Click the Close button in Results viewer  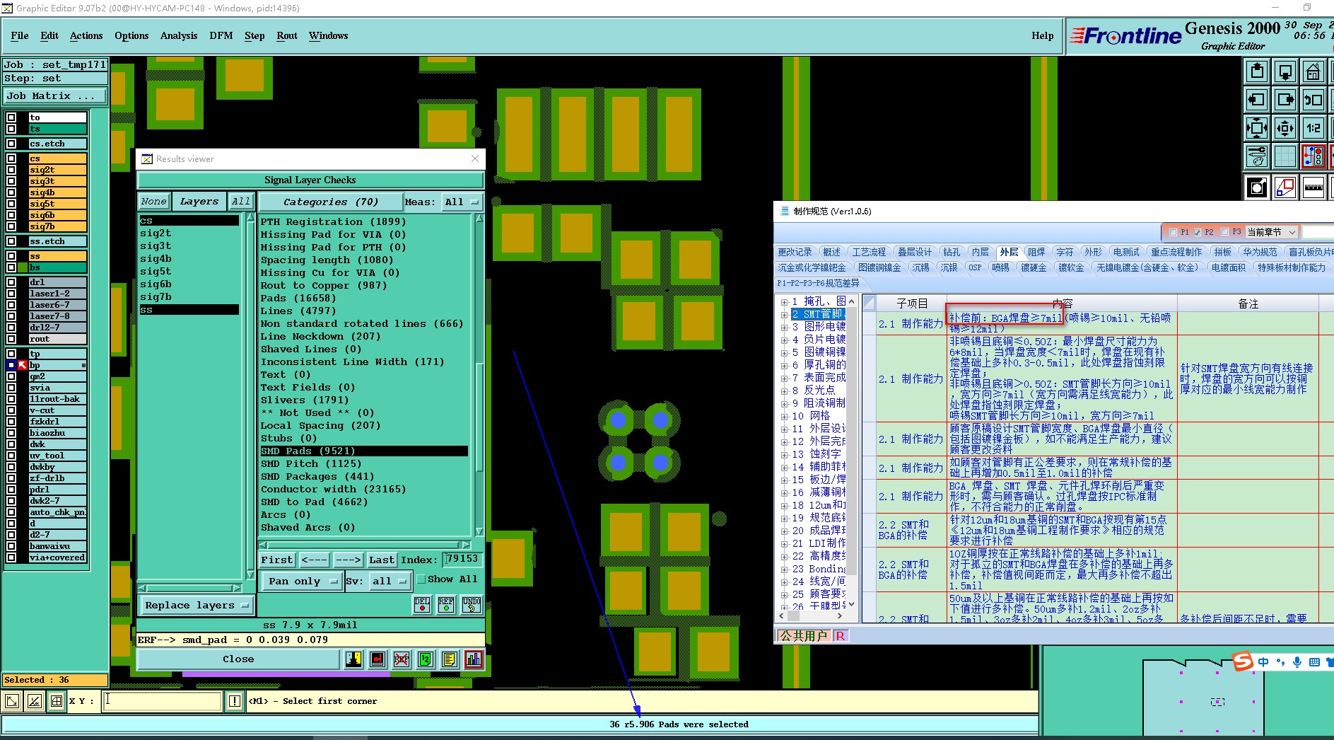[238, 659]
